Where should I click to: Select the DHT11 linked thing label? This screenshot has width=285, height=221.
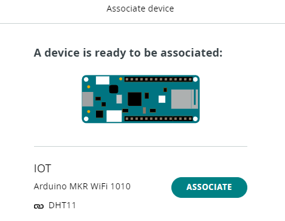click(x=62, y=205)
